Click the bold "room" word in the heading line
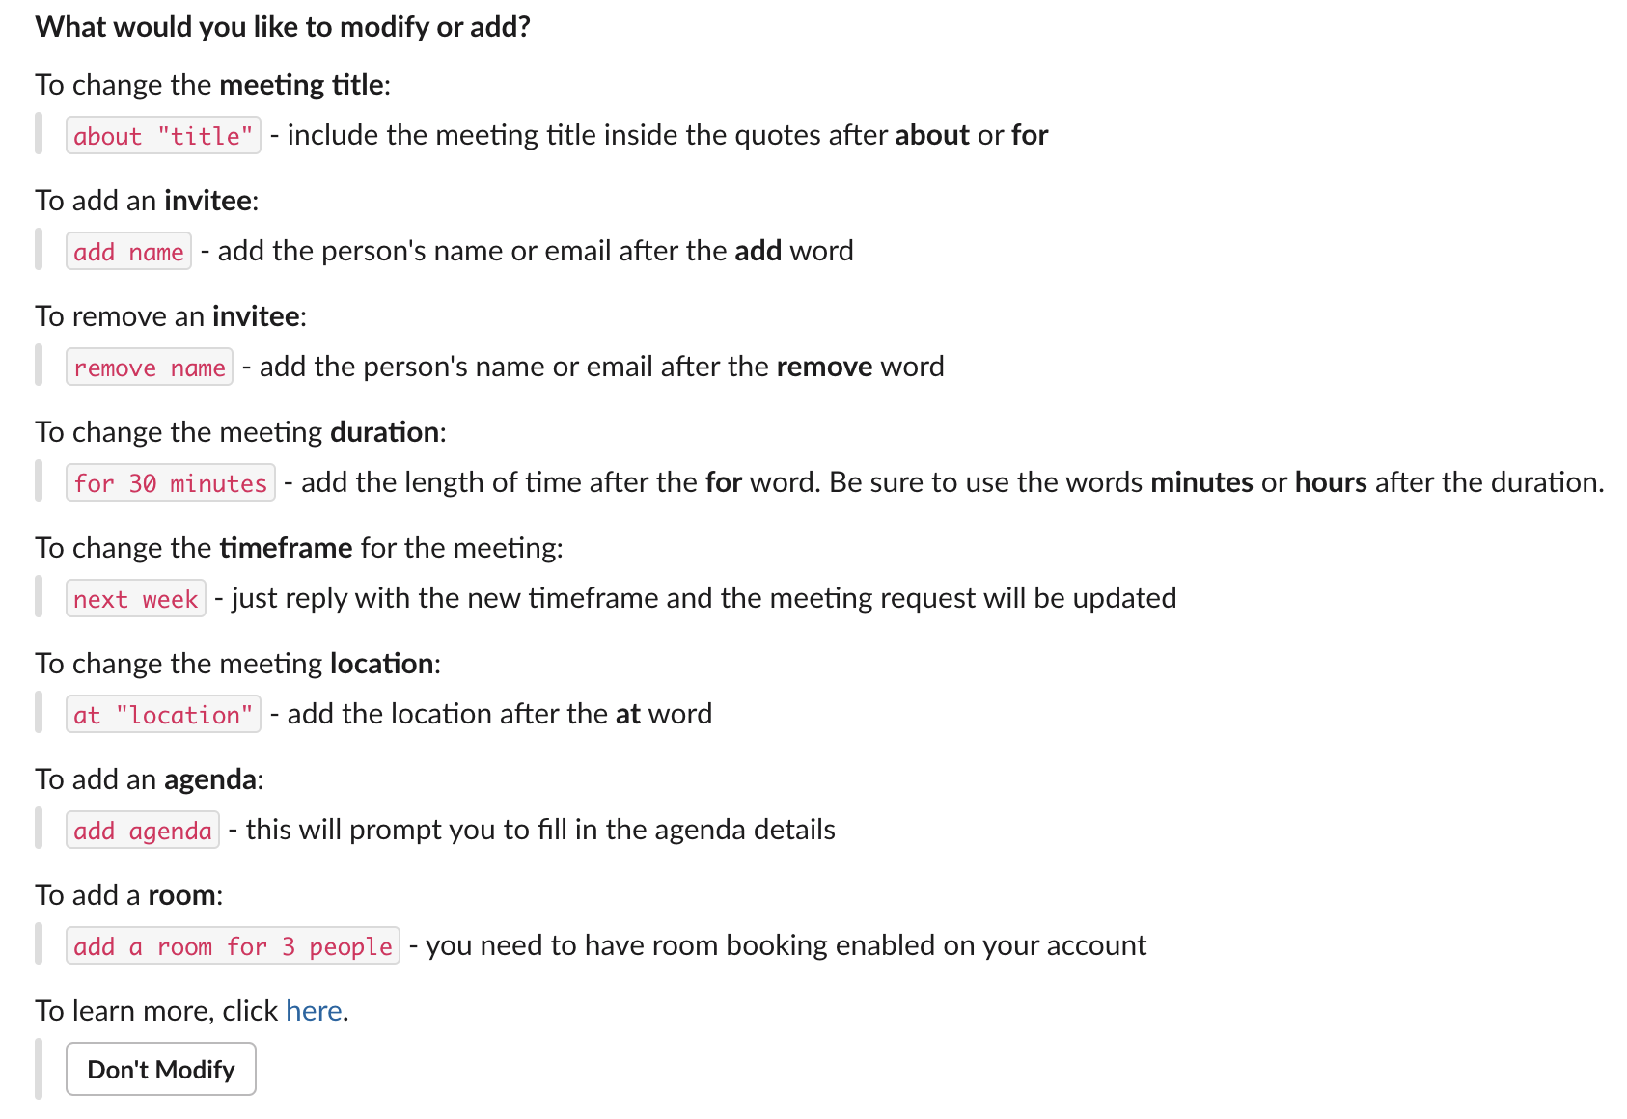Screen dimensions: 1627x1119 coord(181,895)
